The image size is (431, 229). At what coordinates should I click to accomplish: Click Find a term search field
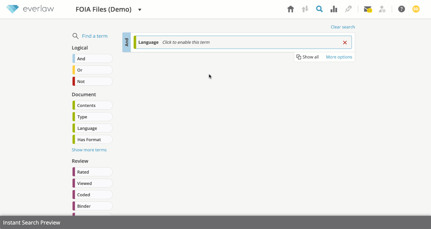[x=95, y=36]
